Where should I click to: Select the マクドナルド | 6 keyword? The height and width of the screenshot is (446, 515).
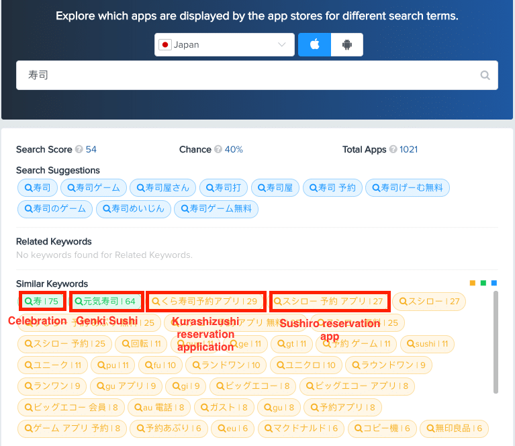301,429
